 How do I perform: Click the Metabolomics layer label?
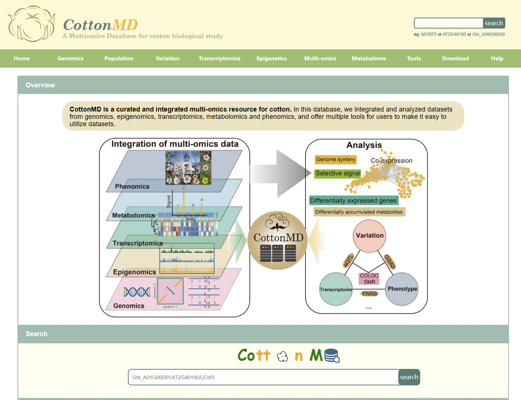click(x=134, y=215)
